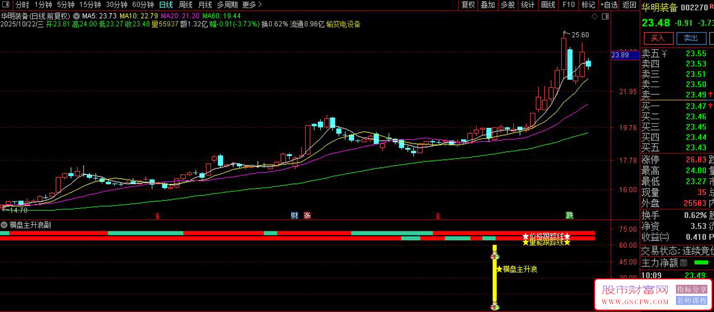Click the 财 info marker on the timeline

(293, 215)
